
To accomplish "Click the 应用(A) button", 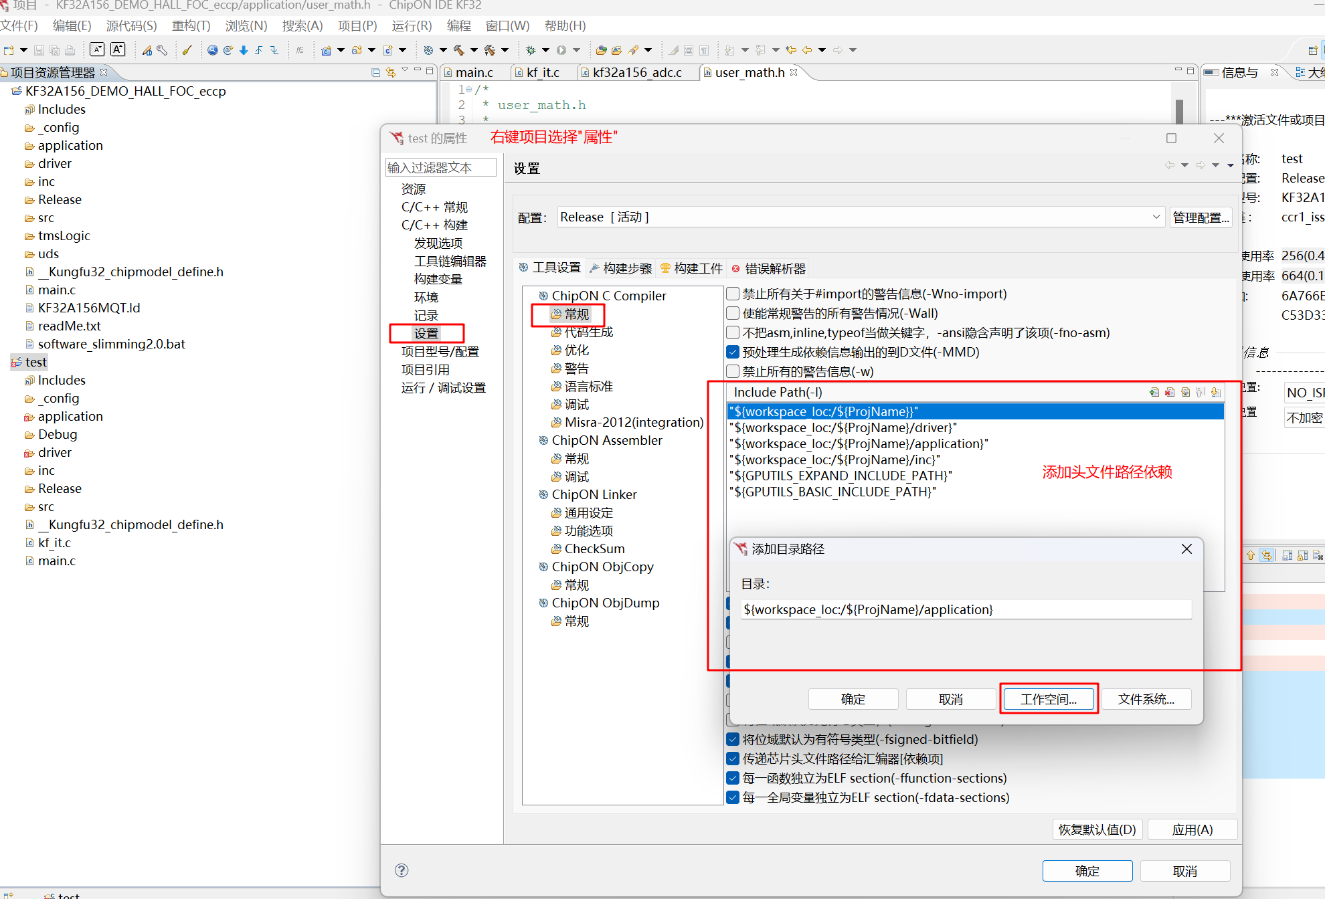I will tap(1192, 830).
